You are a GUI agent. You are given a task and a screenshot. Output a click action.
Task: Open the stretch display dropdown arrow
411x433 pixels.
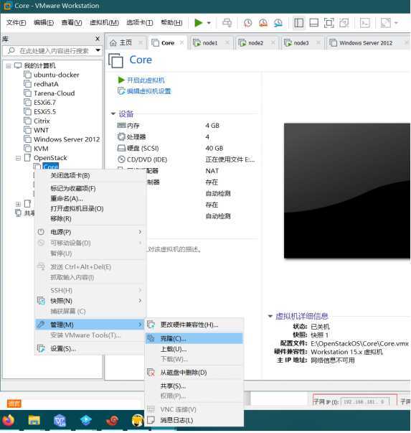[396, 23]
